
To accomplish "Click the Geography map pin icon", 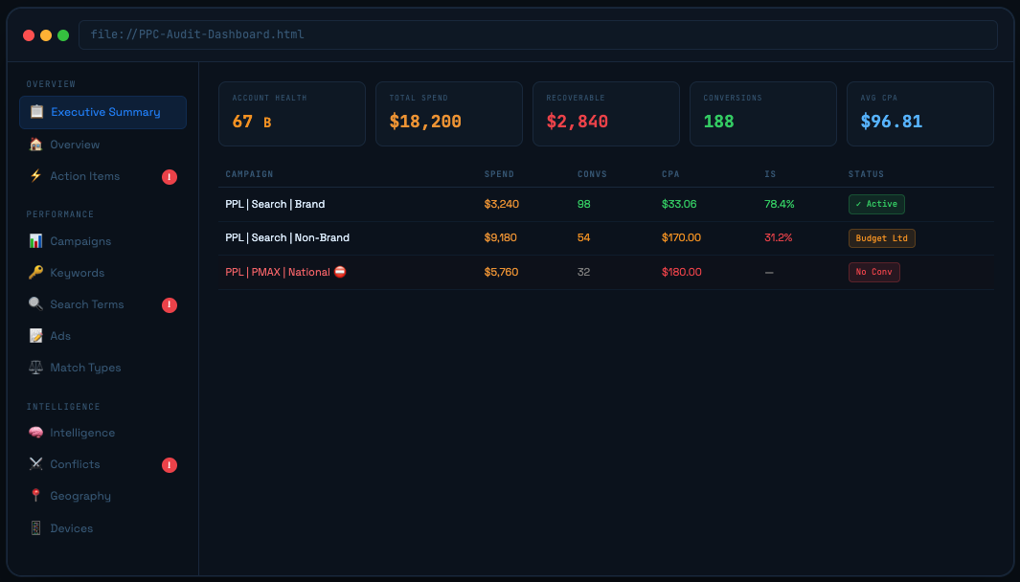I will 36,496.
